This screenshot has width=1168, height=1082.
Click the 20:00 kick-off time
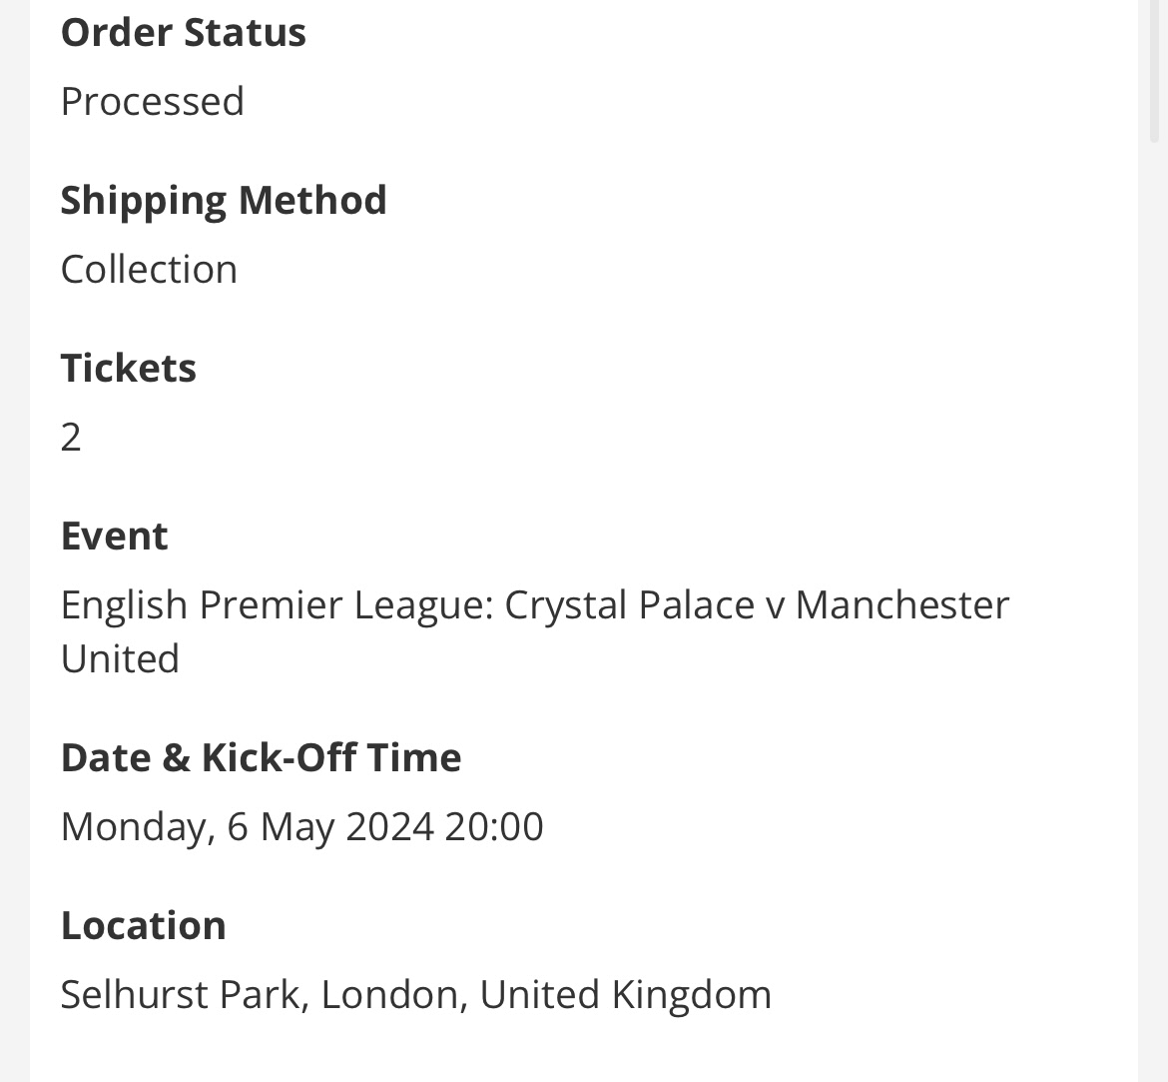click(494, 827)
